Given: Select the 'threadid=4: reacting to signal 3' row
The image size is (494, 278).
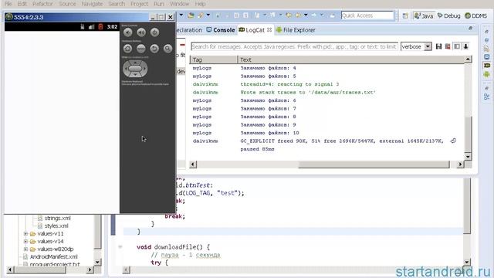Looking at the screenshot, I should tap(327, 84).
